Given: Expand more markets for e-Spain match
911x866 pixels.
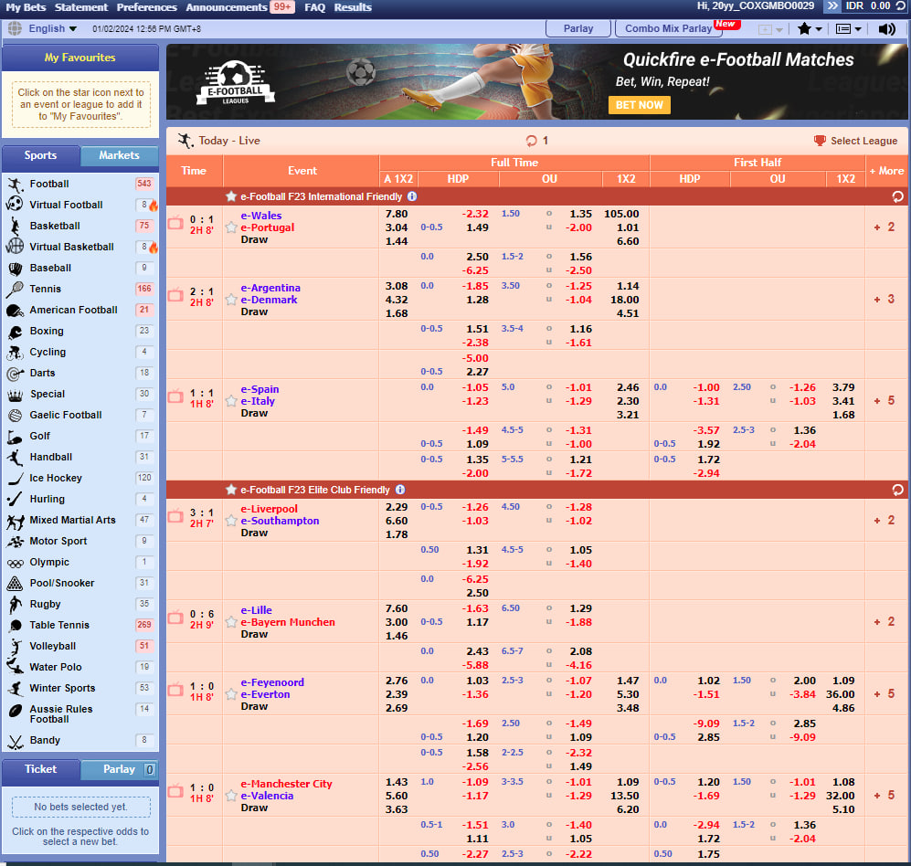Looking at the screenshot, I should [x=885, y=401].
